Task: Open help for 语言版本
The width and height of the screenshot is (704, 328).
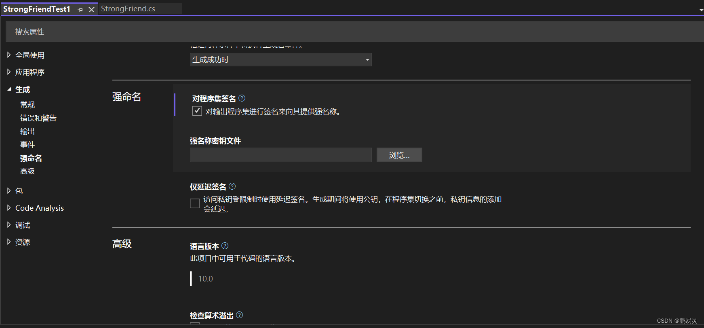Action: click(225, 246)
